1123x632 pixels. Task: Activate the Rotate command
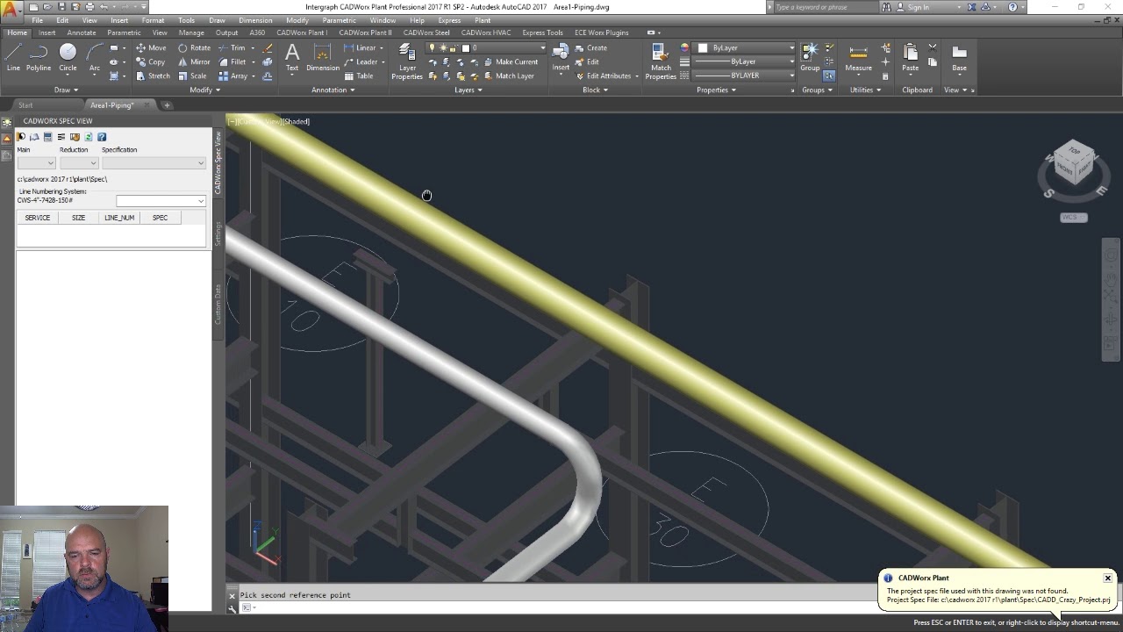click(x=194, y=48)
